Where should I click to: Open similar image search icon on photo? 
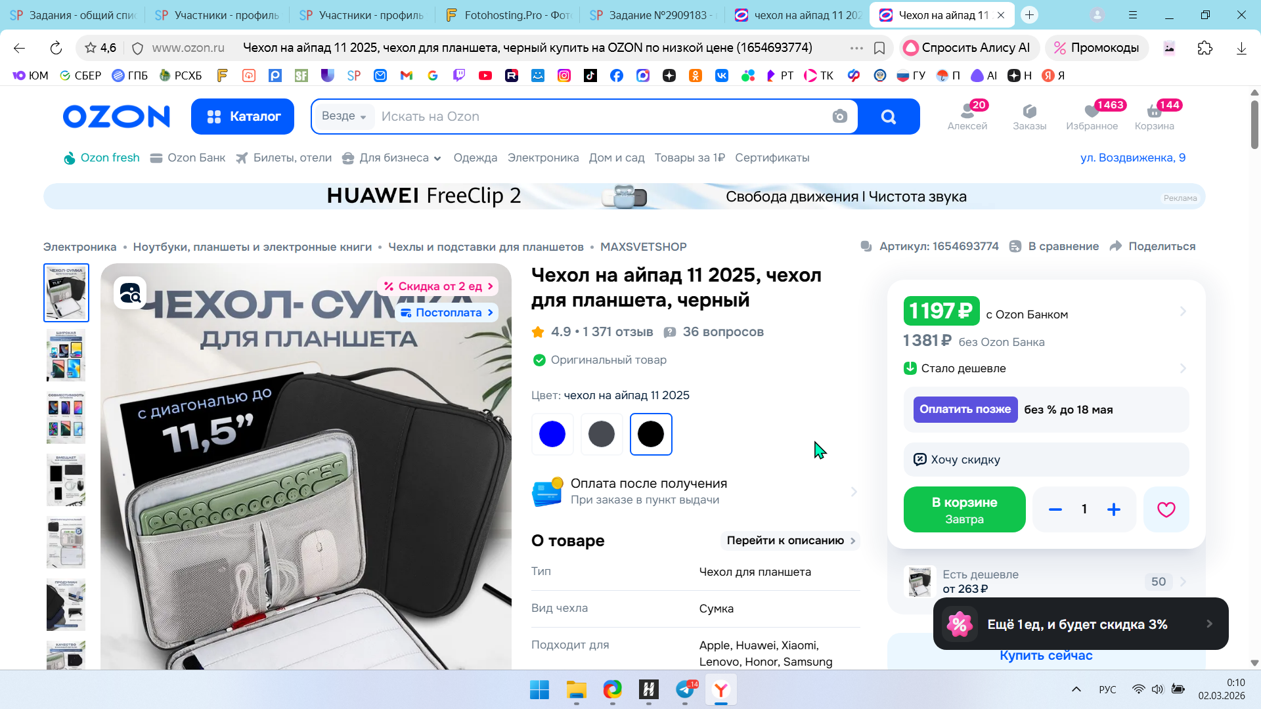pyautogui.click(x=130, y=293)
